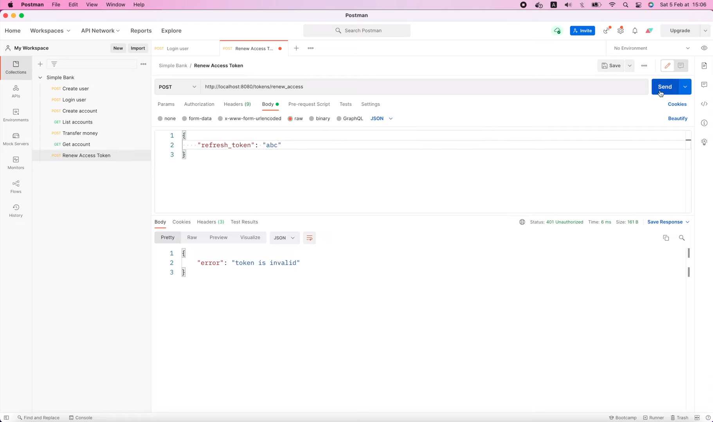The height and width of the screenshot is (422, 713).
Task: Switch to the Authorization tab
Action: point(199,104)
